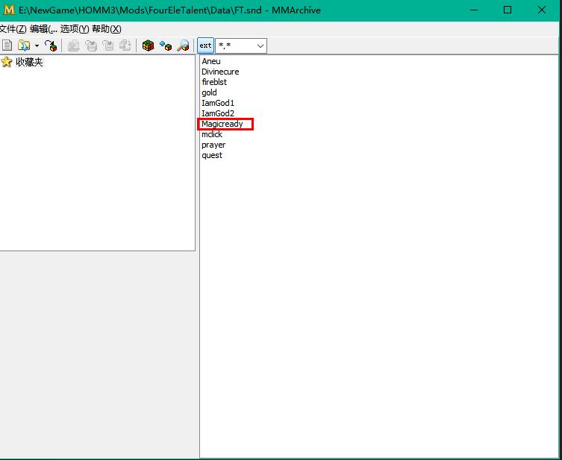Select the quest file entry

212,155
